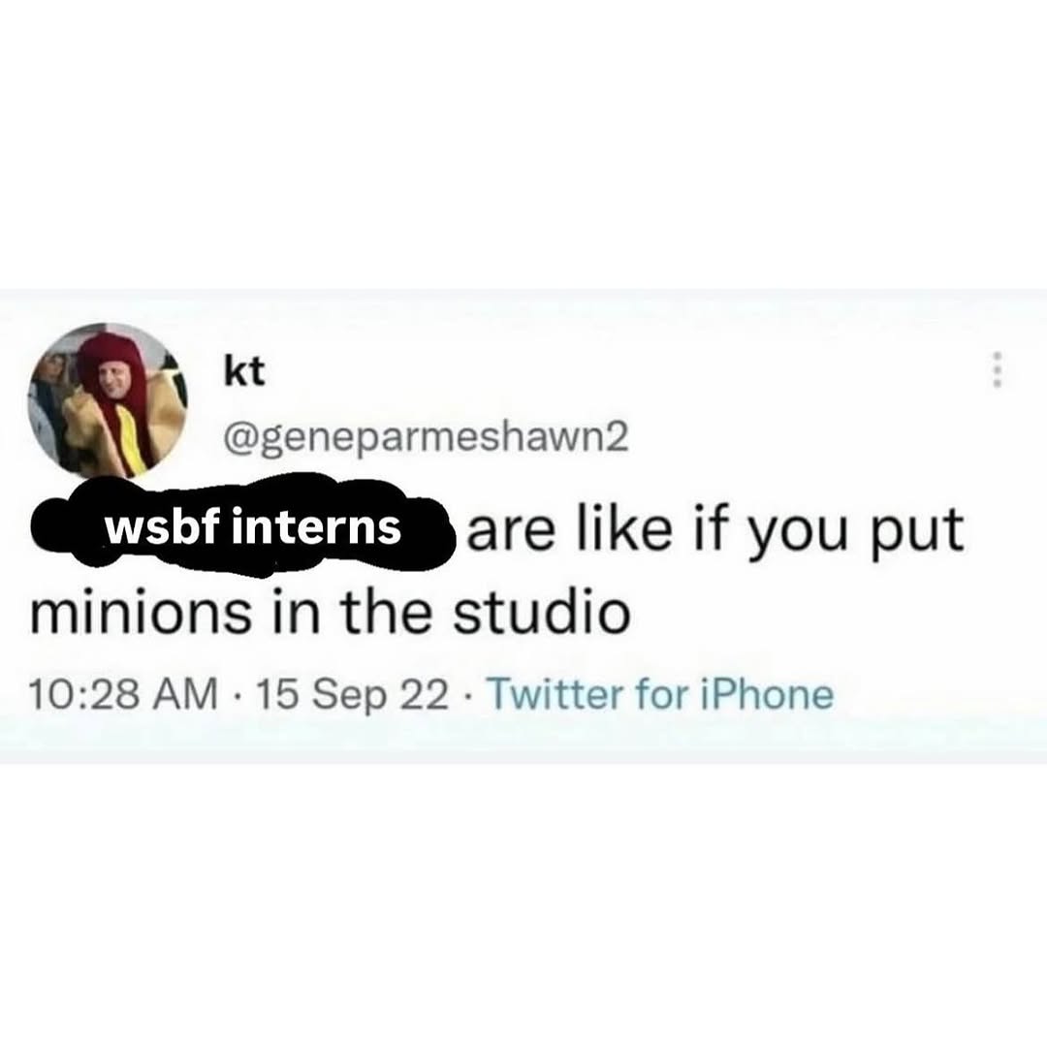Screen dimensions: 1047x1046
Task: Open kt's hot dog costume profile picture
Action: tap(107, 401)
